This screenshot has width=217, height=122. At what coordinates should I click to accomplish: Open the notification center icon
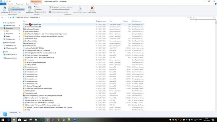213,120
